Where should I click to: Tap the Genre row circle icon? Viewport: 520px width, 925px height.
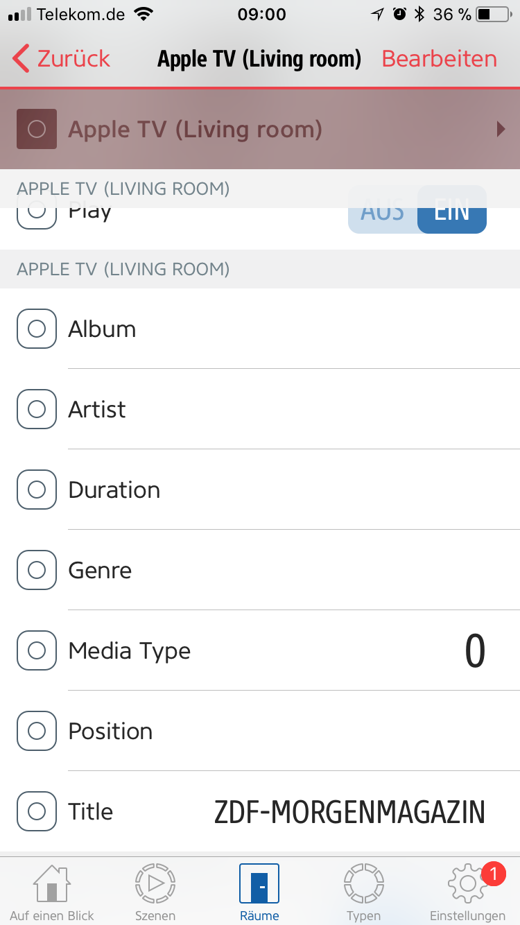point(37,570)
